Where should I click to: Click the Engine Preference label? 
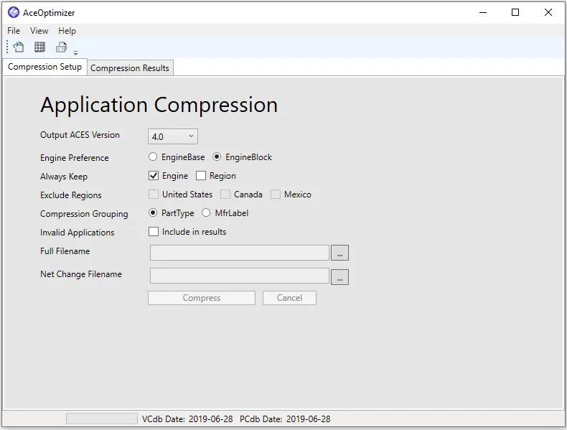tap(75, 158)
